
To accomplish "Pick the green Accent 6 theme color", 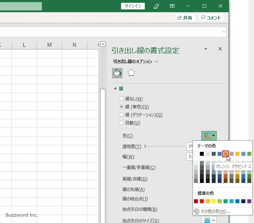I will [x=249, y=154].
